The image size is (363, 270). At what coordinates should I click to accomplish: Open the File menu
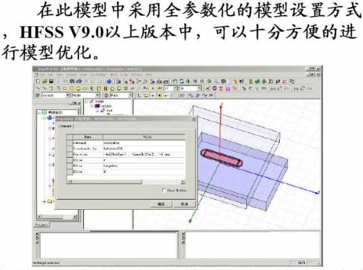(43, 75)
